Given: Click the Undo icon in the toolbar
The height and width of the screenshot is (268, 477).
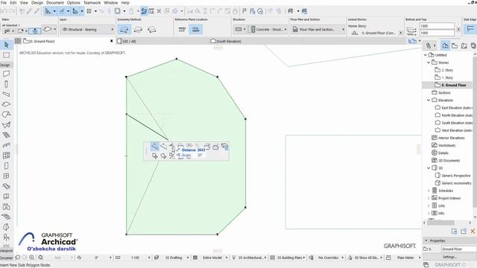Looking at the screenshot, I should pyautogui.click(x=4, y=11).
